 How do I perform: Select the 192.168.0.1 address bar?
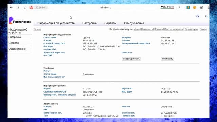[40, 7]
